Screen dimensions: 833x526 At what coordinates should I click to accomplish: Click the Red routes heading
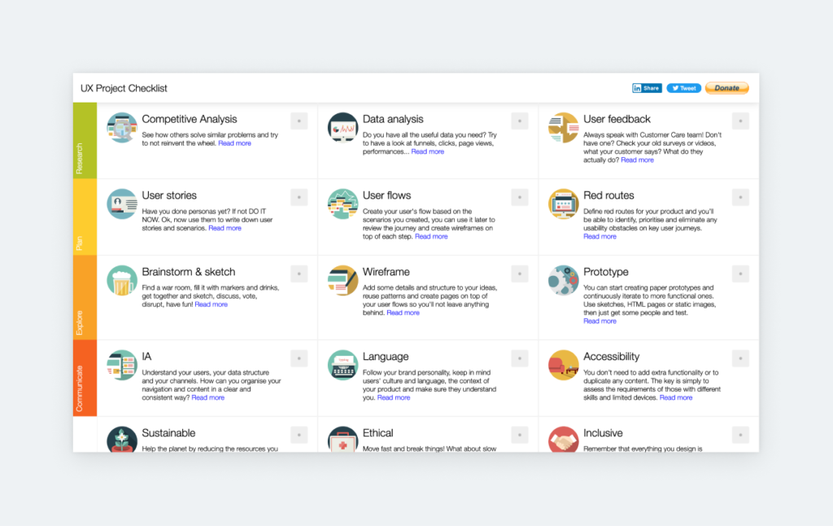pos(608,195)
